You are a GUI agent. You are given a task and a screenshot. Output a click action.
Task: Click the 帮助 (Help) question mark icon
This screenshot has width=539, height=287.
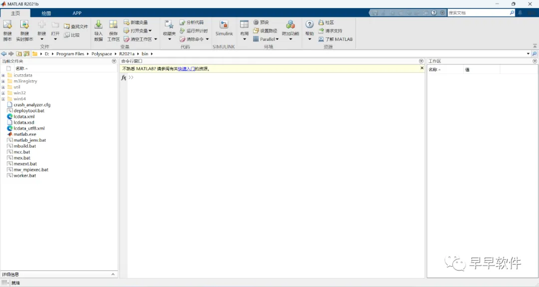[x=309, y=24]
